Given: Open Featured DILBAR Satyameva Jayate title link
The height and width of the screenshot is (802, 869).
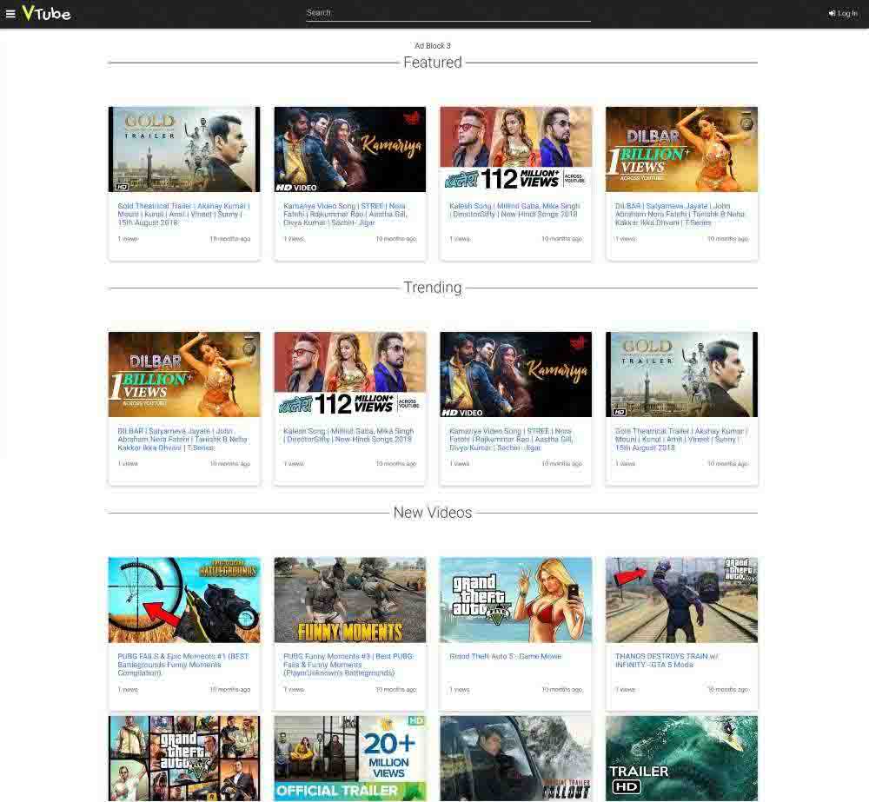Looking at the screenshot, I should click(680, 214).
